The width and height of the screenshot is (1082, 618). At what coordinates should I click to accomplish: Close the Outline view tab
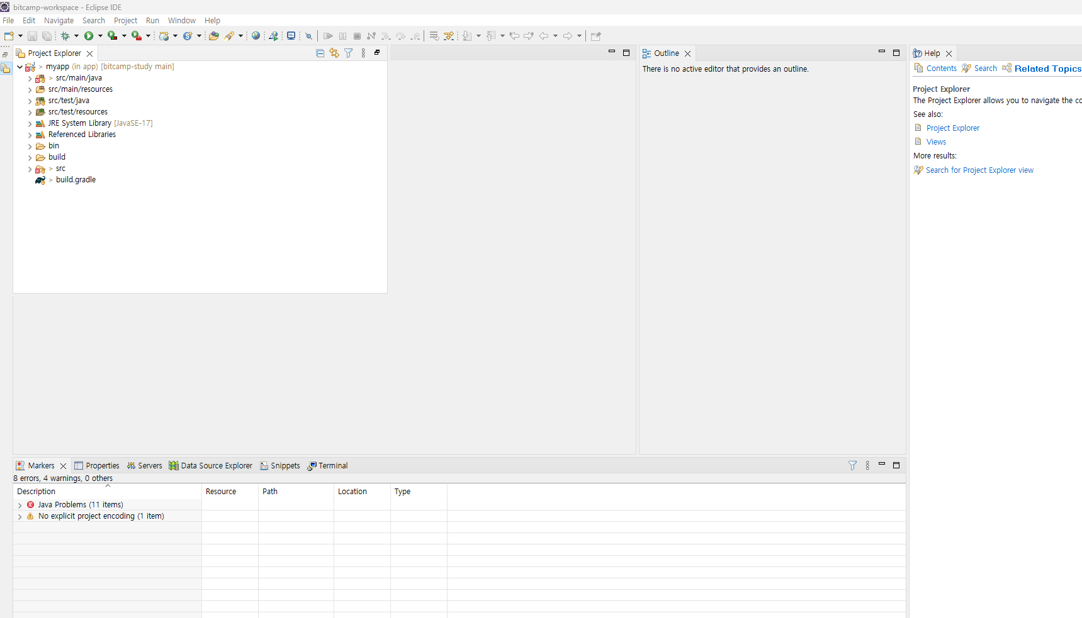[687, 53]
